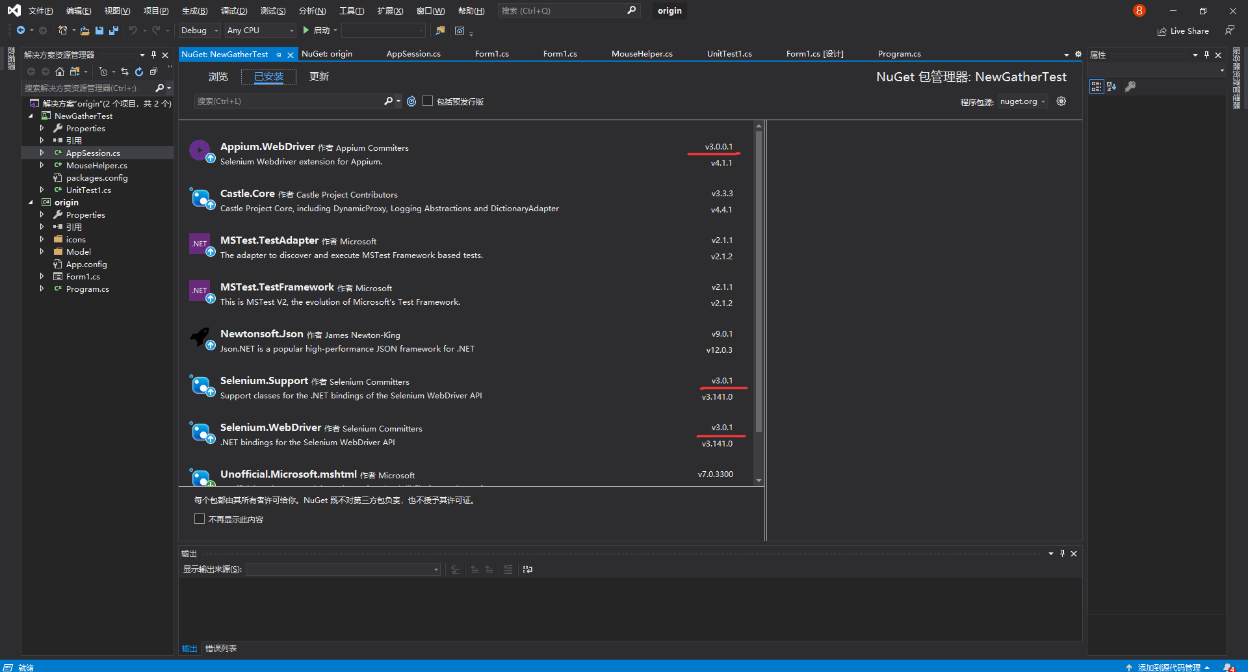
Task: Click the Save All icon on the toolbar
Action: click(x=114, y=31)
